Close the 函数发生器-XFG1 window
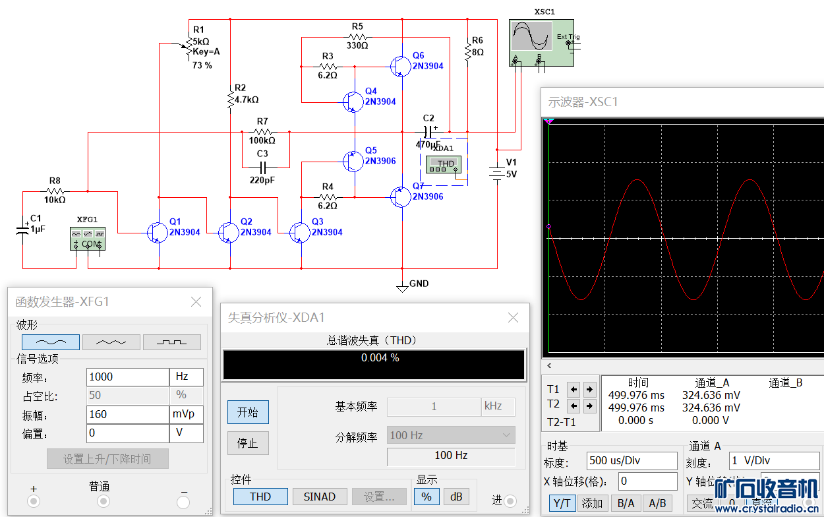Screen dimensions: 824x517 coord(196,302)
